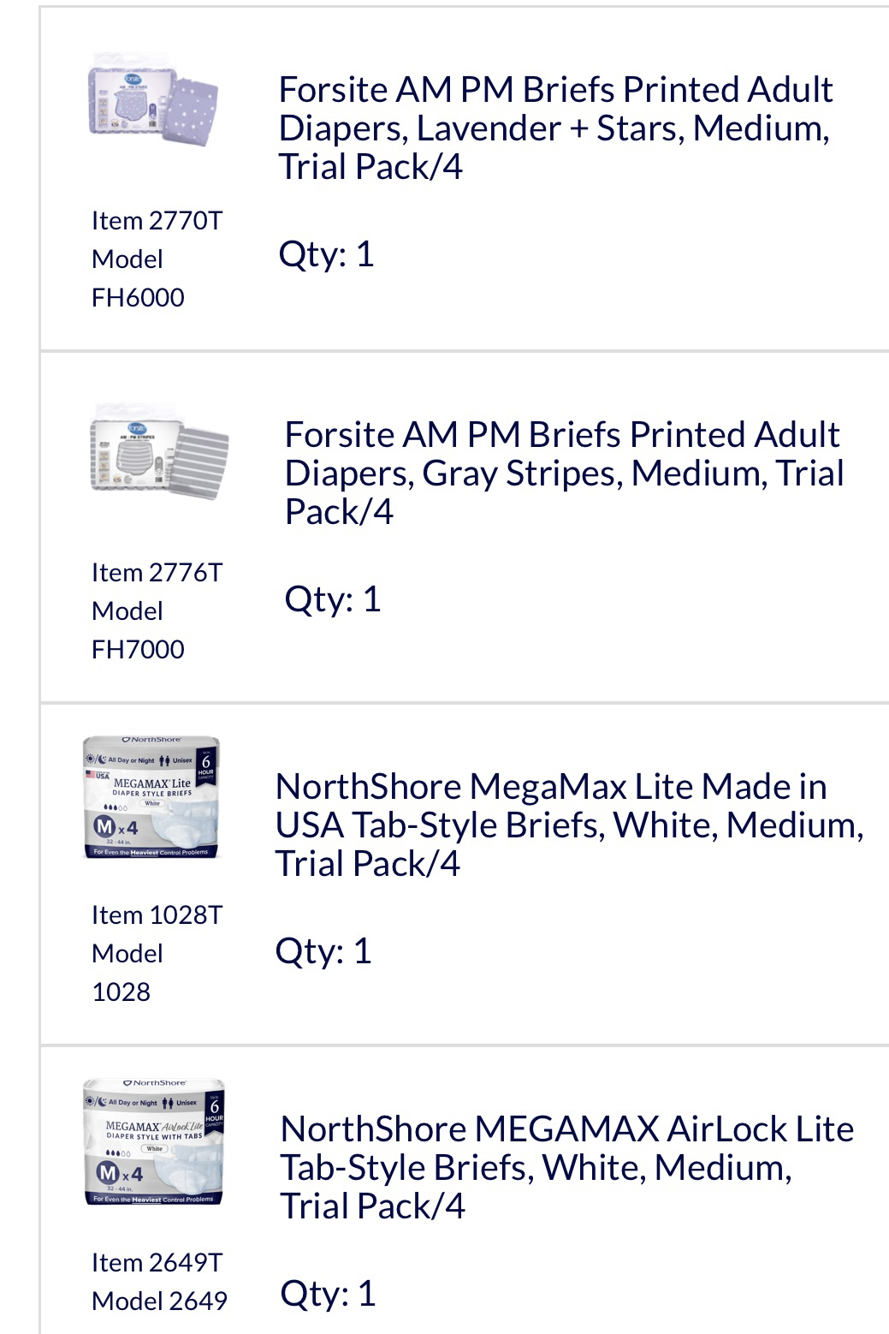Click the quantity for Gray Stripes briefs
The image size is (889, 1334).
[332, 599]
